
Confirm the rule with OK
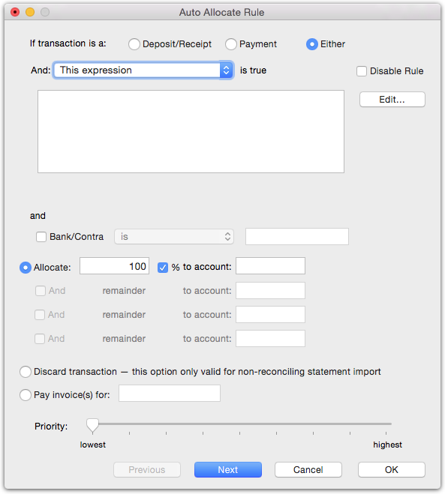[x=392, y=470]
